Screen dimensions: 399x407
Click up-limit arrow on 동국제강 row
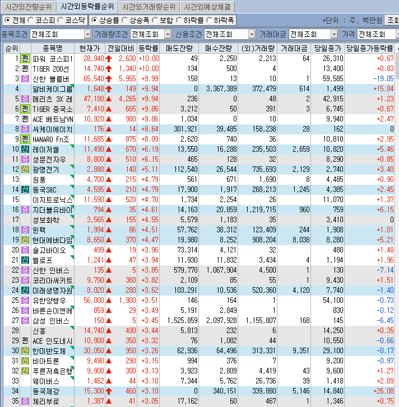coord(109,391)
